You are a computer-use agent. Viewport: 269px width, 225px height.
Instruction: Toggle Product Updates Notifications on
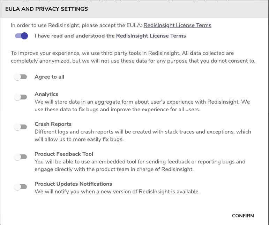click(x=21, y=187)
